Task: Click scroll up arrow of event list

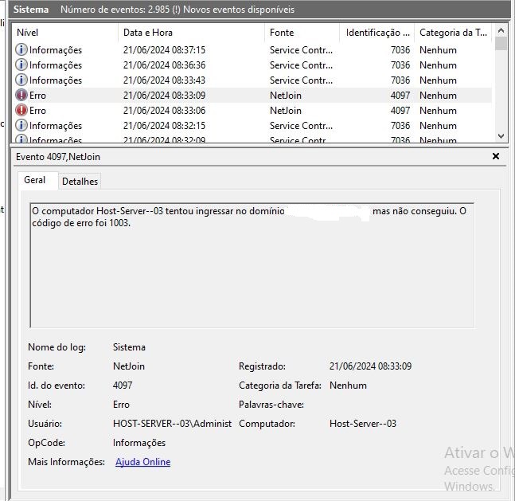Action: pyautogui.click(x=501, y=30)
